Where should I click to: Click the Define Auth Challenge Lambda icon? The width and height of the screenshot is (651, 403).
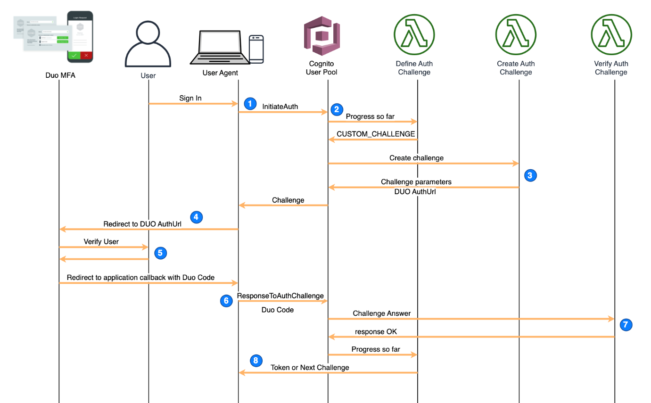(414, 34)
